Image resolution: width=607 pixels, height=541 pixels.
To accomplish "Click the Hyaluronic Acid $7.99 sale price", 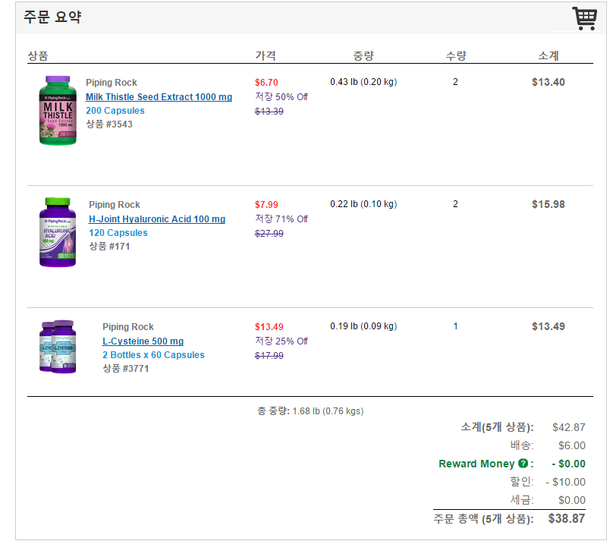I will 267,205.
